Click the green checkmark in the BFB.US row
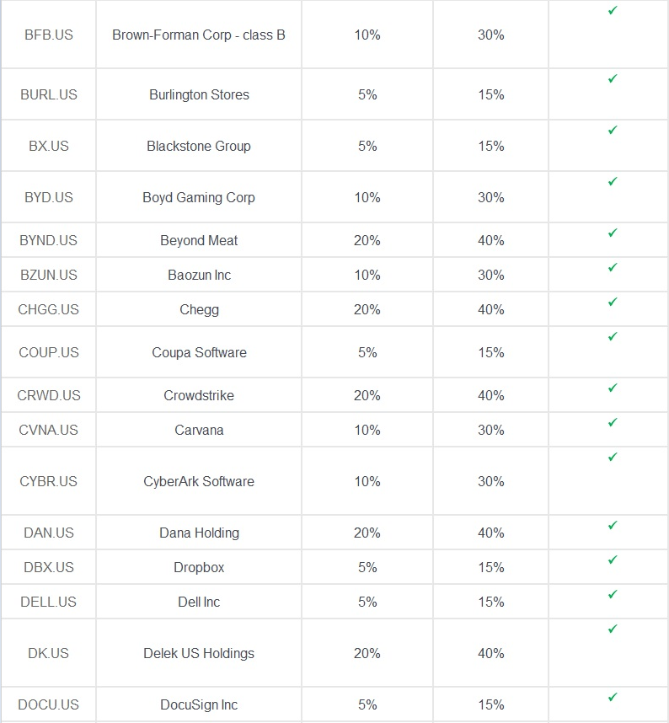The width and height of the screenshot is (669, 723). [x=613, y=10]
